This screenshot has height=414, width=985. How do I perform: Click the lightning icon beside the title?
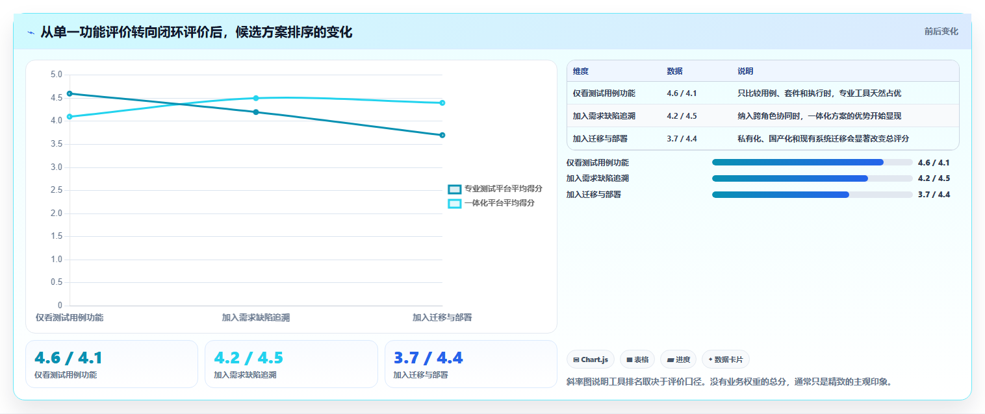tap(31, 32)
